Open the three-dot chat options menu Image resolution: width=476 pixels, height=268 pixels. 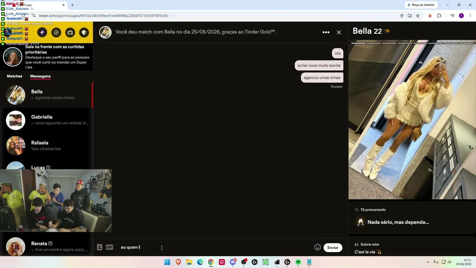click(326, 32)
